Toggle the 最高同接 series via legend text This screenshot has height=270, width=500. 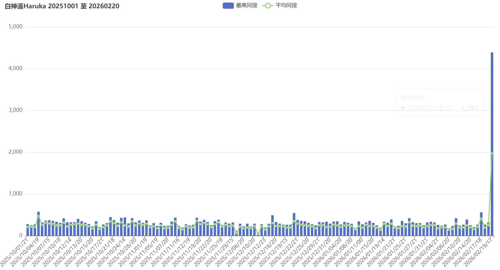pyautogui.click(x=246, y=6)
